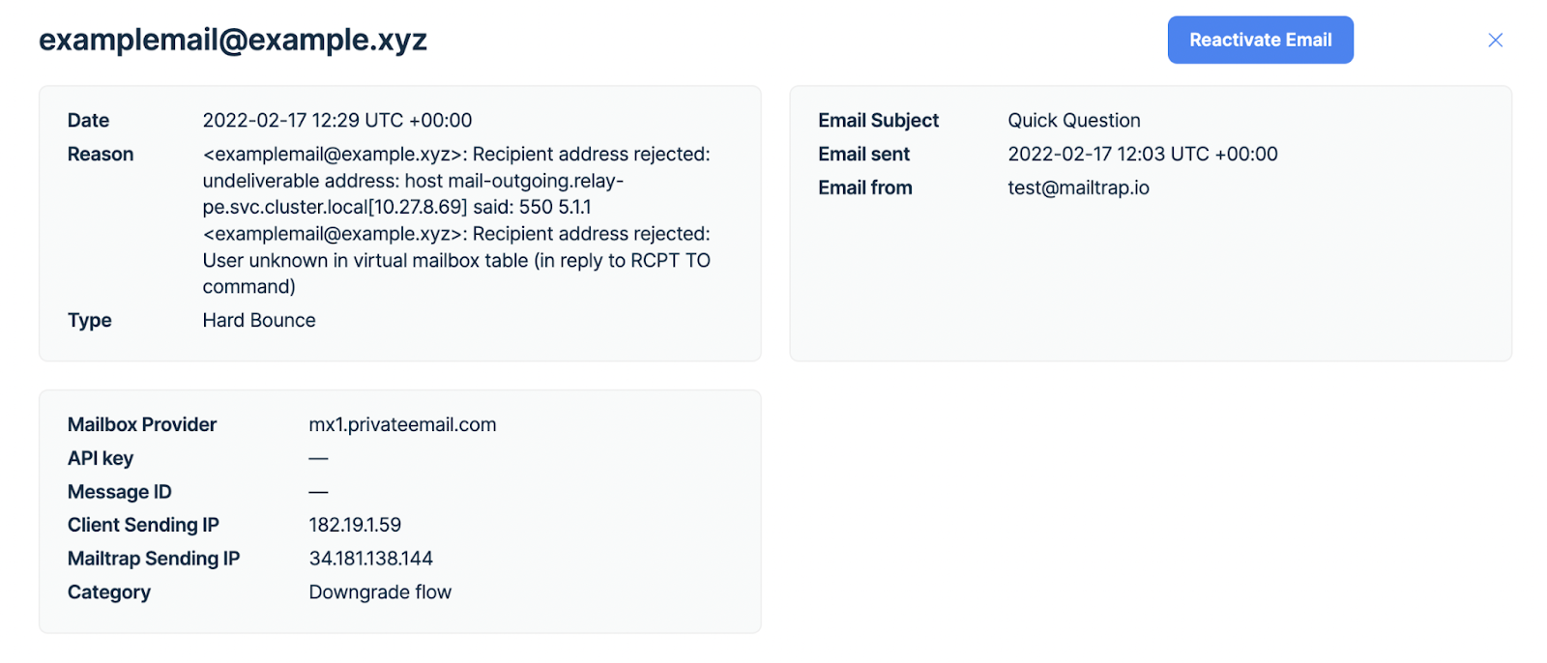
Task: Click the Client Sending IP 182.19.1.59
Action: click(x=355, y=525)
